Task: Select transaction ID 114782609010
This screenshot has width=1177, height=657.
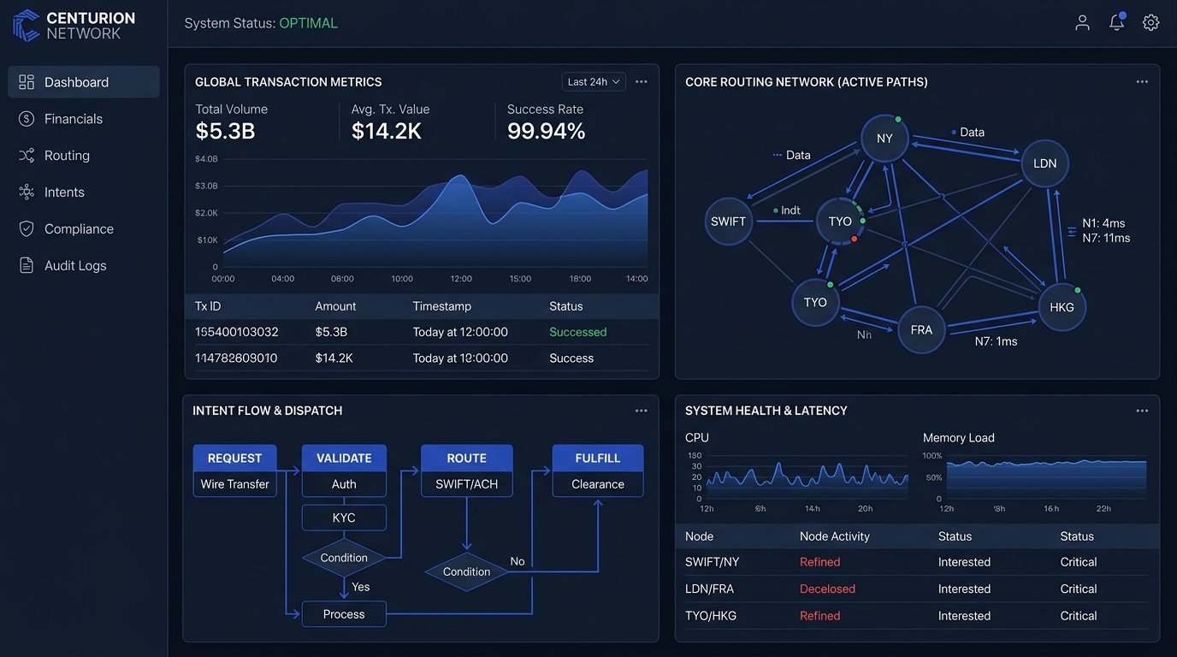Action: (237, 358)
